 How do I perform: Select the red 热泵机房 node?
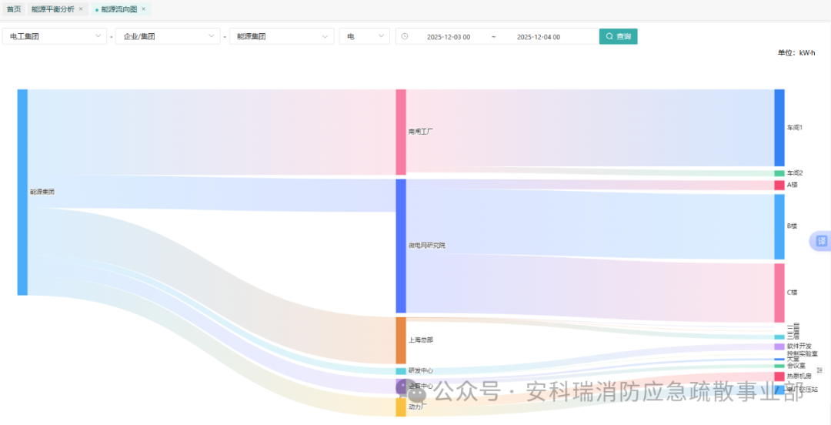coord(779,376)
